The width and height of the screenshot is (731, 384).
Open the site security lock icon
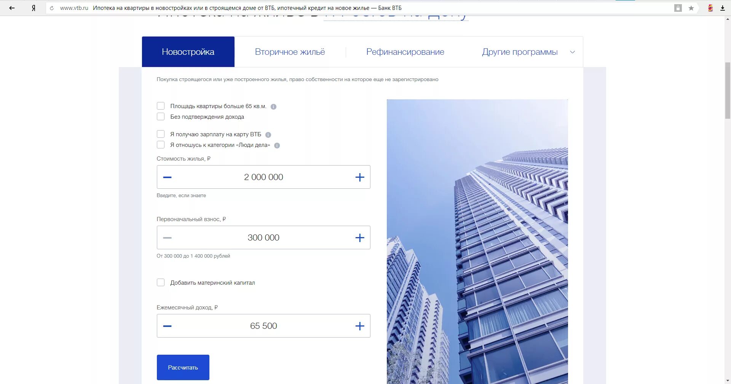click(678, 8)
